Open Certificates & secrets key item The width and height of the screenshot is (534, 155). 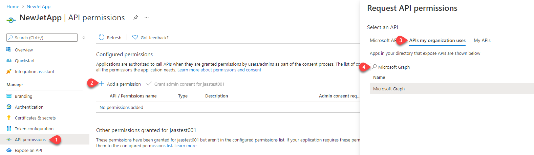35,118
